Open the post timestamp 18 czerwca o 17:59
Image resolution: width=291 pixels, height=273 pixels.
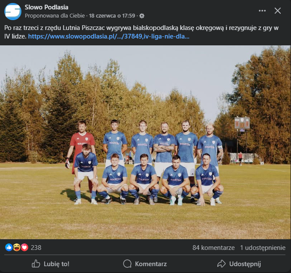click(x=111, y=16)
